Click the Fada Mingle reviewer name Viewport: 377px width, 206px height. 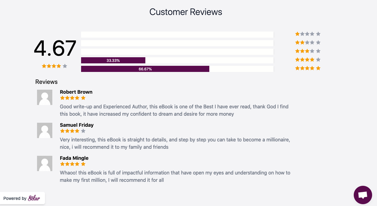pos(74,158)
